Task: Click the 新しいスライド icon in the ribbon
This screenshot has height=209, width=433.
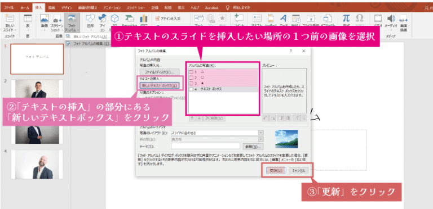Action: tap(11, 19)
